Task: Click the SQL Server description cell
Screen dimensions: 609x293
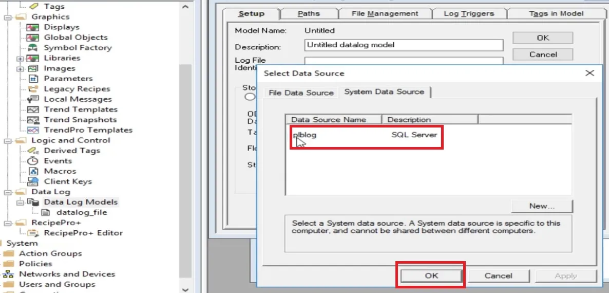Action: point(414,135)
